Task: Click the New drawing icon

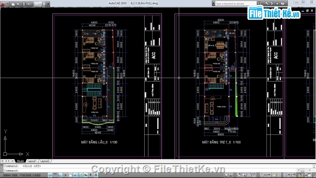Action: (13, 4)
